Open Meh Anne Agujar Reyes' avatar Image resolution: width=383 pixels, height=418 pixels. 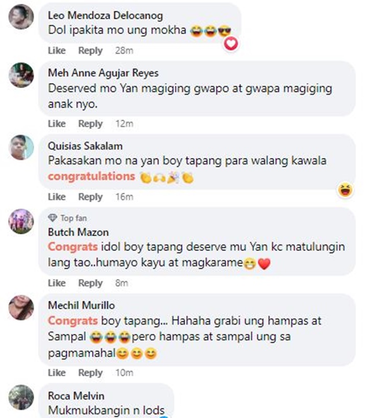(21, 75)
